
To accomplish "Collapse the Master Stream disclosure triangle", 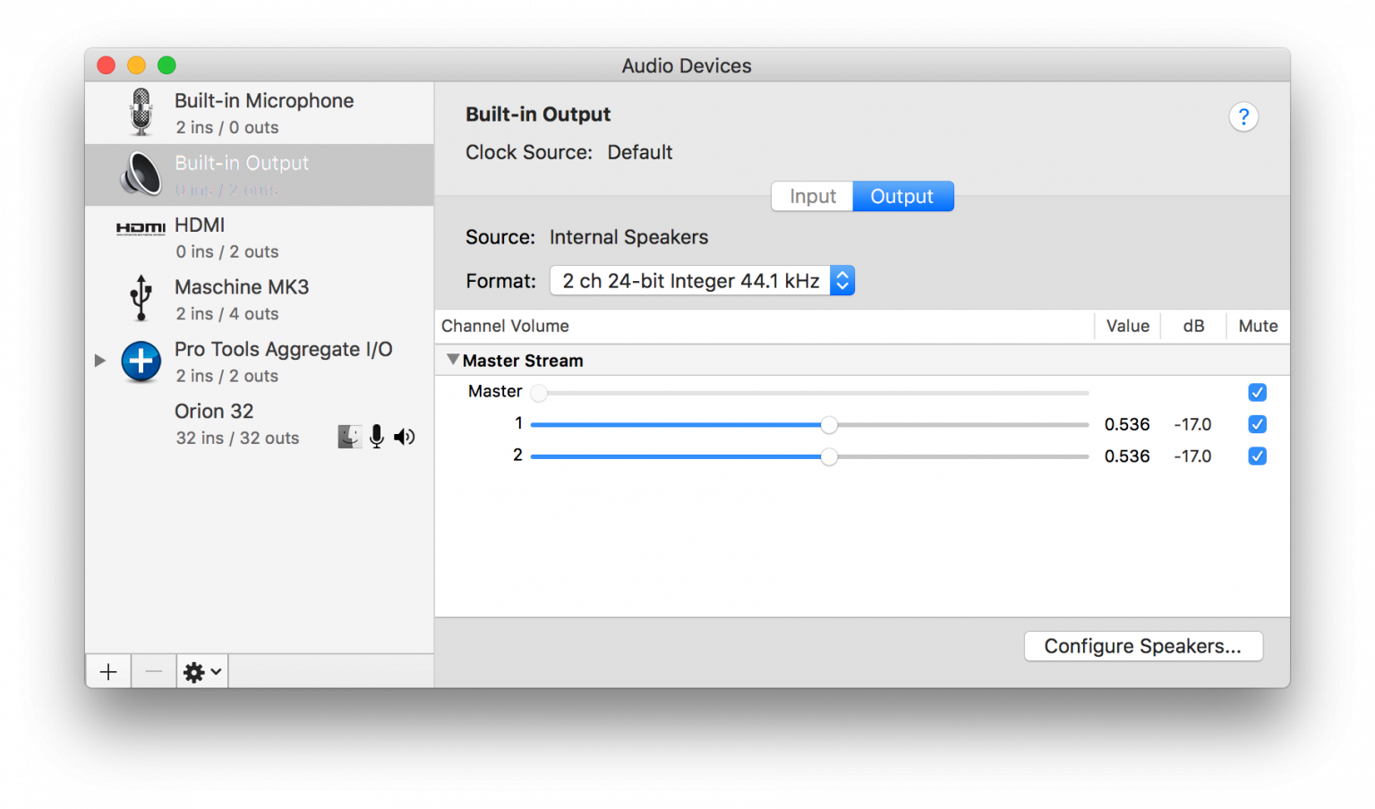I will pos(453,359).
